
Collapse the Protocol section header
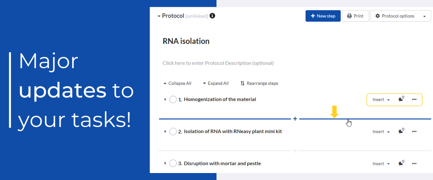(159, 16)
